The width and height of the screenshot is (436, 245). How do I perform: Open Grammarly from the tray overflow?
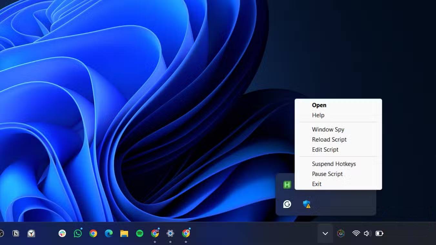287,204
